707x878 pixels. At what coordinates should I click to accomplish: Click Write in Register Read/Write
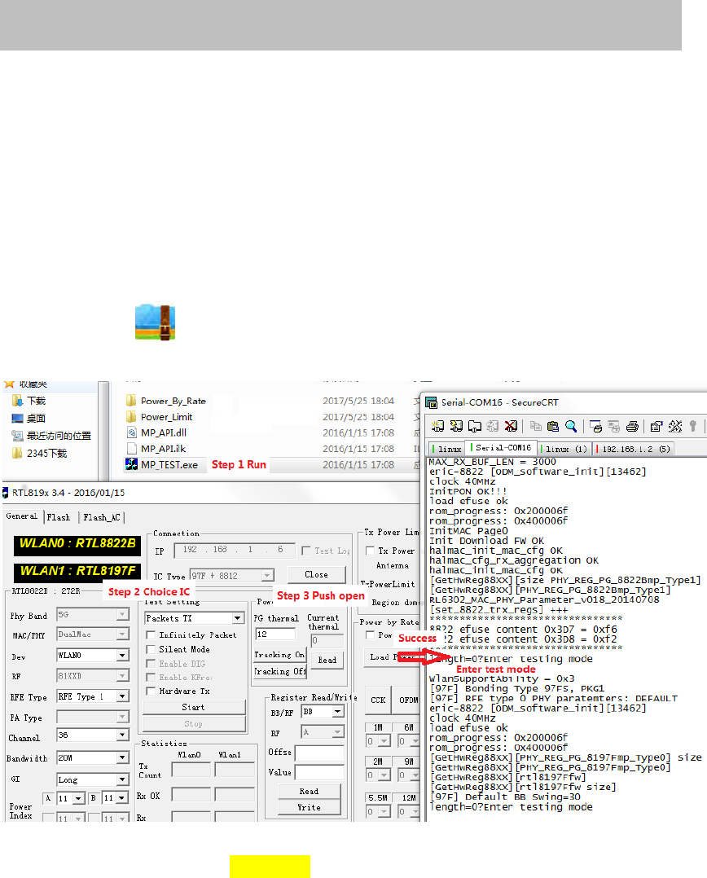(x=309, y=807)
